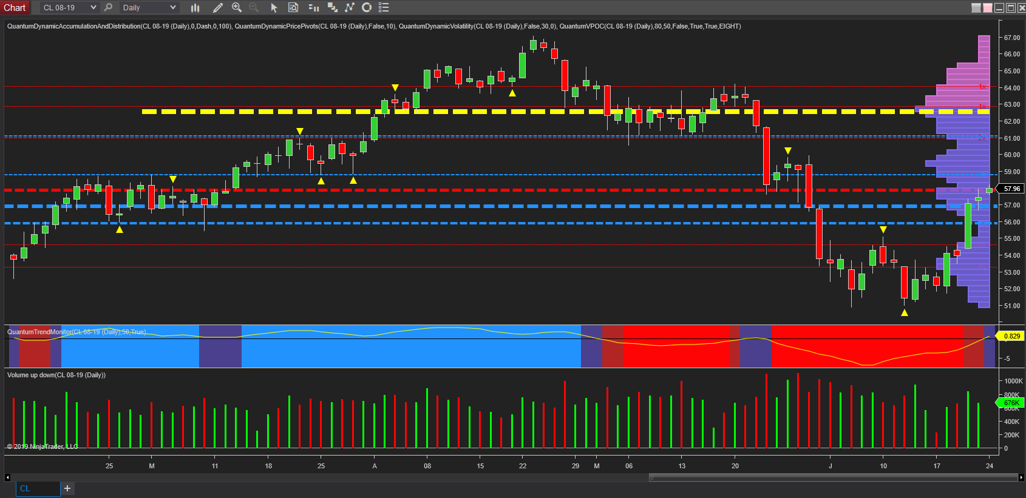This screenshot has width=1026, height=498.
Task: Open the chart properties list icon
Action: (384, 8)
